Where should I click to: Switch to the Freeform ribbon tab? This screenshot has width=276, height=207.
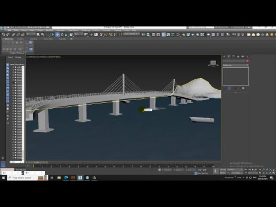tap(20, 39)
